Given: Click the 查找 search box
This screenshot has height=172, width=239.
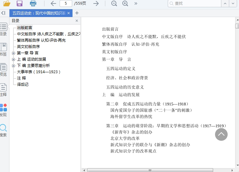Looking at the screenshot, I should tap(195, 3).
